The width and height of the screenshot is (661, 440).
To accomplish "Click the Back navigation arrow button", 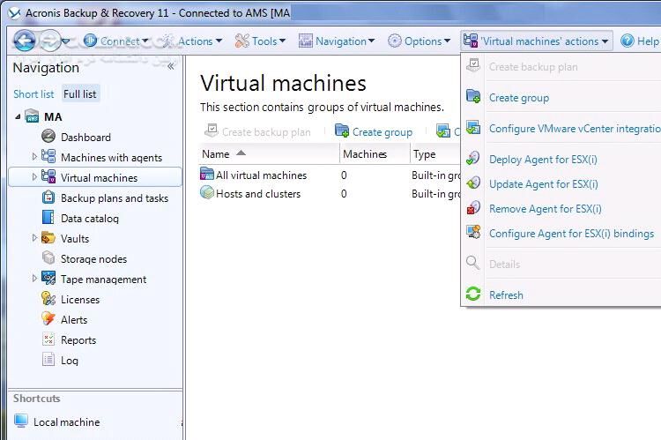I will pyautogui.click(x=24, y=40).
